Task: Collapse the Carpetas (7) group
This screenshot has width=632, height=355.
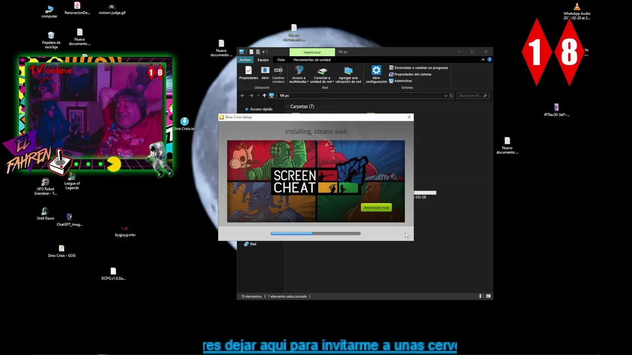Action: [288, 106]
